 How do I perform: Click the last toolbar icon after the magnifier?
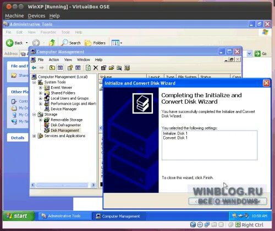pyautogui.click(x=127, y=68)
